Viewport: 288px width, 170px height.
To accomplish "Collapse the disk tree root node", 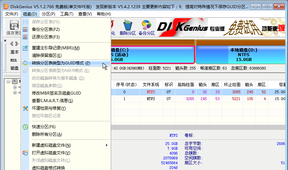I will [x=8, y=82].
